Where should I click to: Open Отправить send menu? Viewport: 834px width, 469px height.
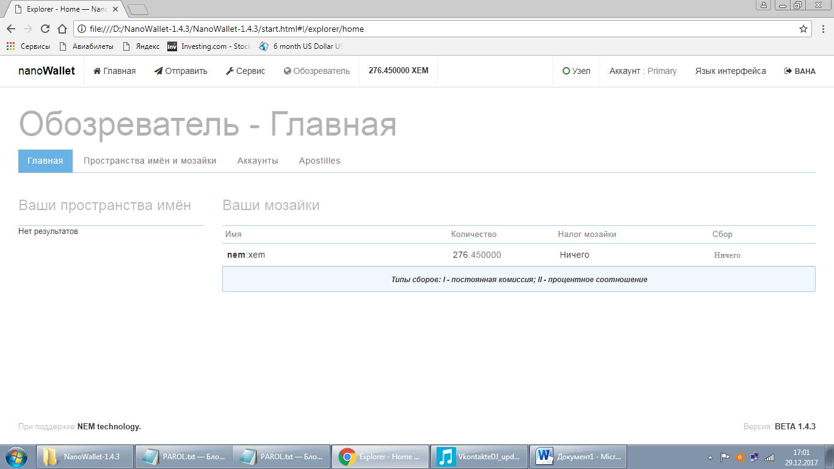click(181, 71)
